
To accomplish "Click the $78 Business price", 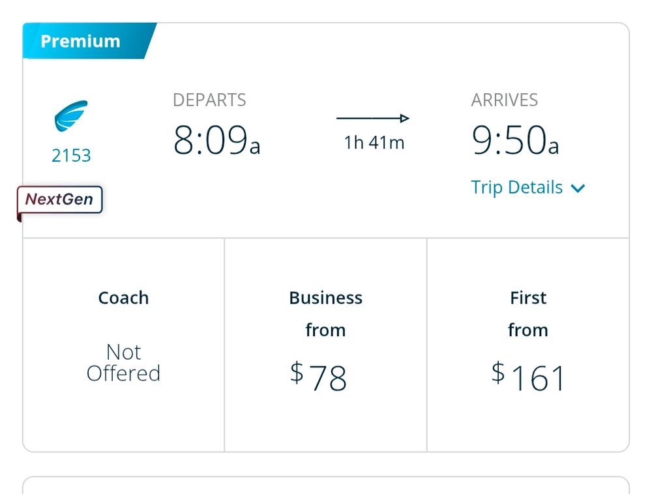I will point(319,377).
